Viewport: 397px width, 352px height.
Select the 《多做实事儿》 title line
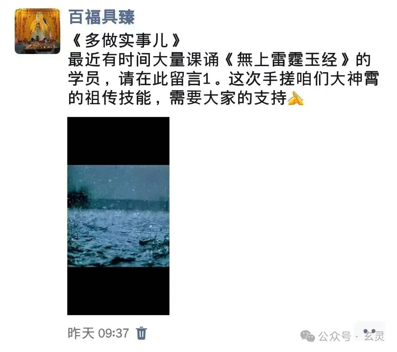tap(125, 40)
